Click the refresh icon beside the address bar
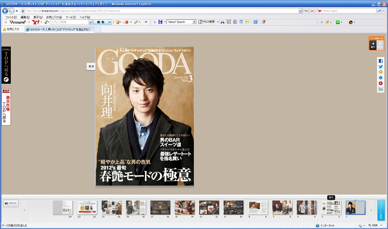The image size is (388, 229). [306, 11]
